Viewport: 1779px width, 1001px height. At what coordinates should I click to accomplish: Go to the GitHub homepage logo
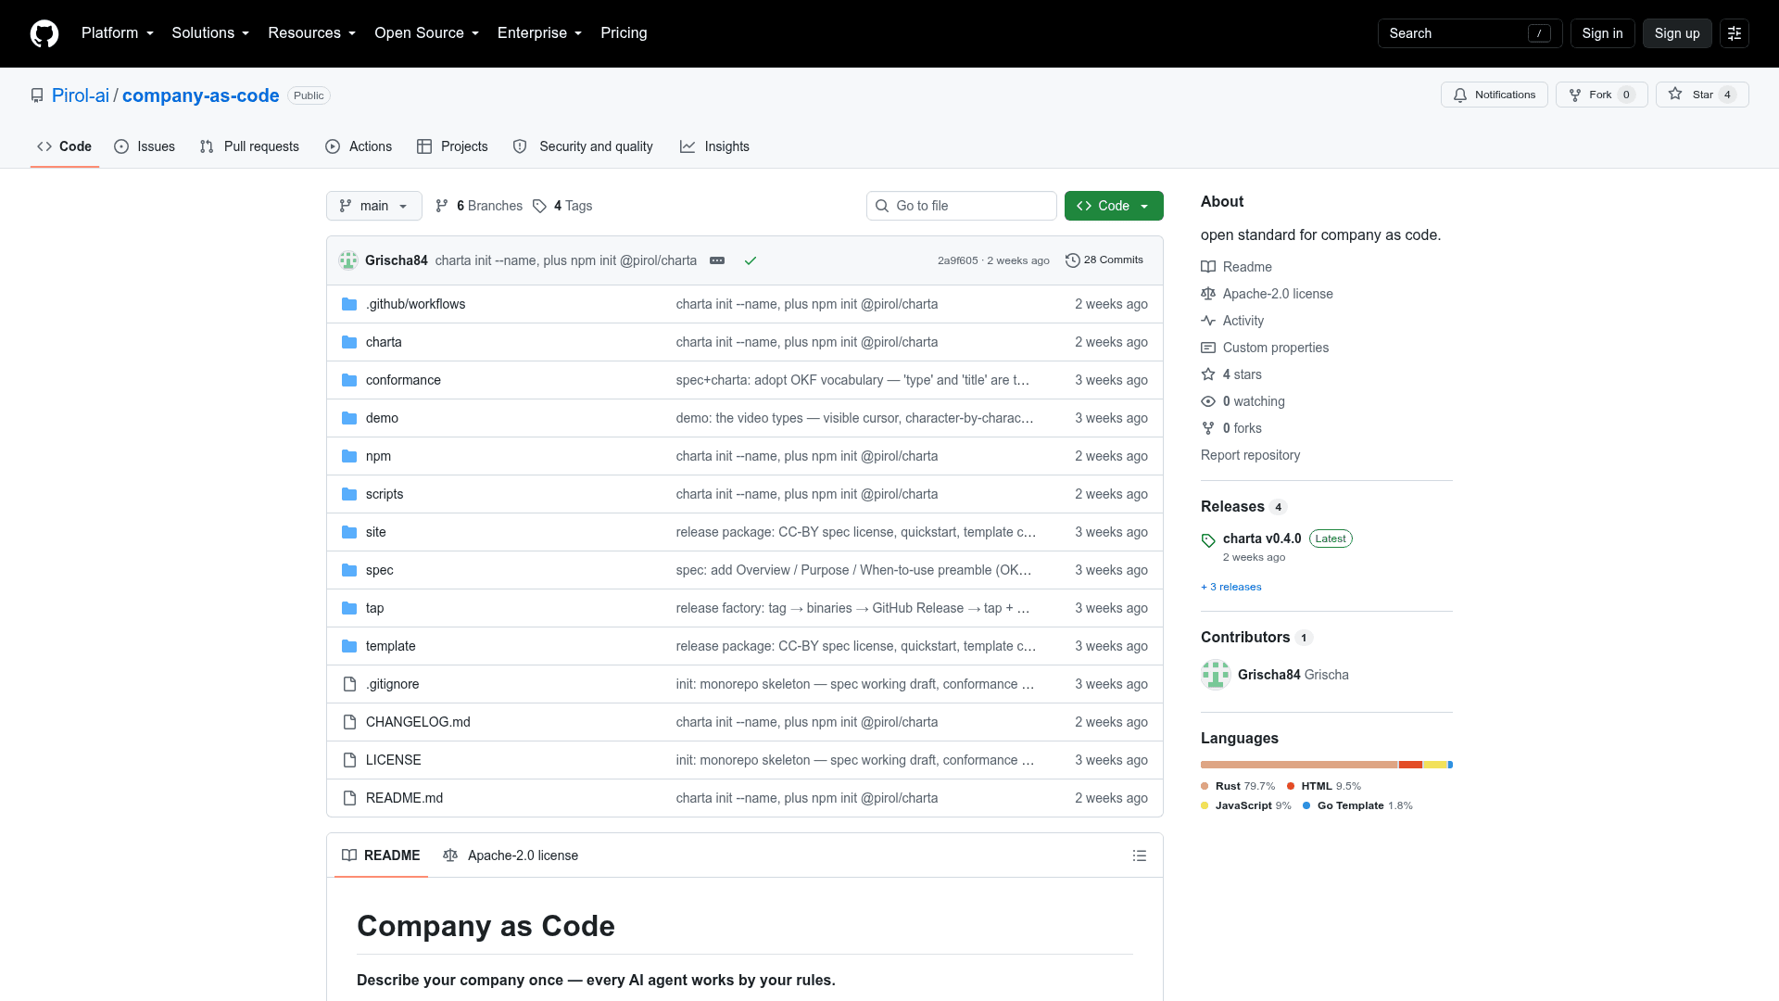(44, 33)
